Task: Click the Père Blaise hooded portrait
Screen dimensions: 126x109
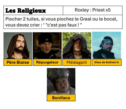Action: 18,45
